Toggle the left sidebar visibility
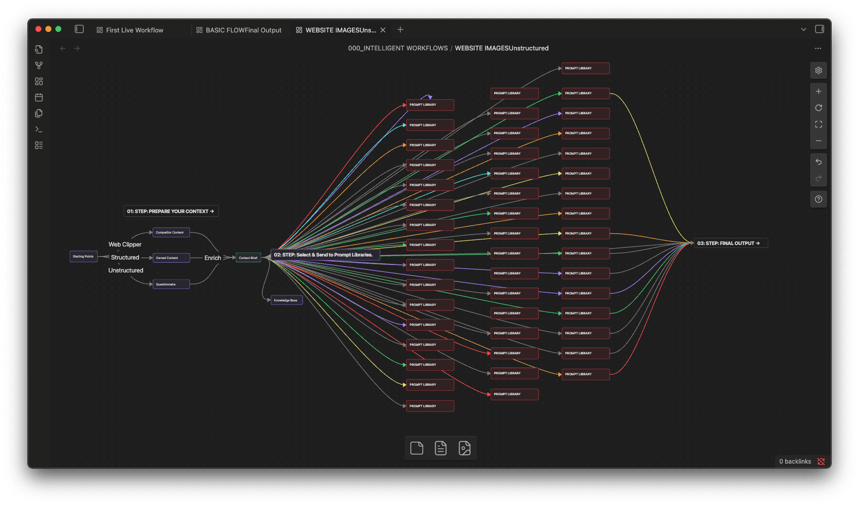 [79, 29]
